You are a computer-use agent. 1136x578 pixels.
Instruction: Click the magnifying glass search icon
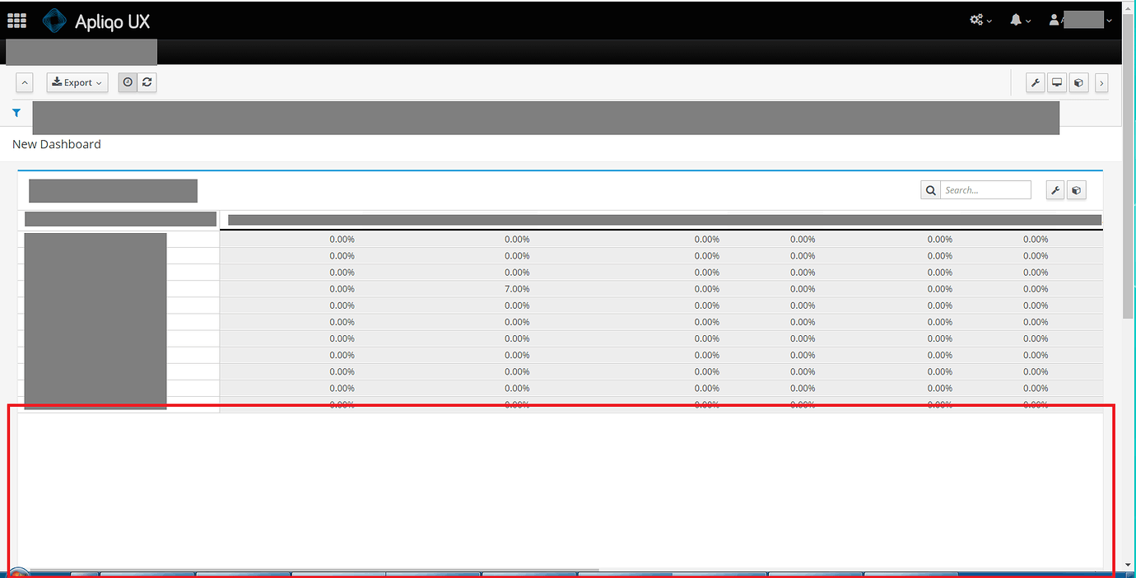tap(930, 189)
